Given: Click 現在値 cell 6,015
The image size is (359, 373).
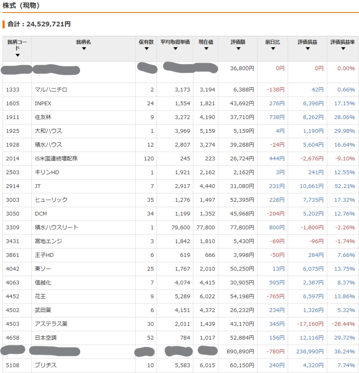Looking at the screenshot, I should point(207,366).
